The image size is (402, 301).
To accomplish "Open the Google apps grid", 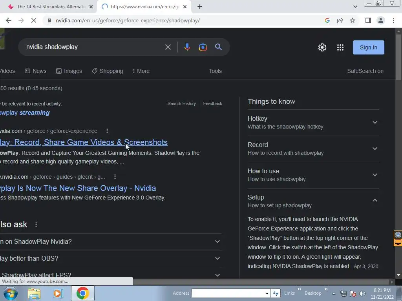I will (x=340, y=47).
